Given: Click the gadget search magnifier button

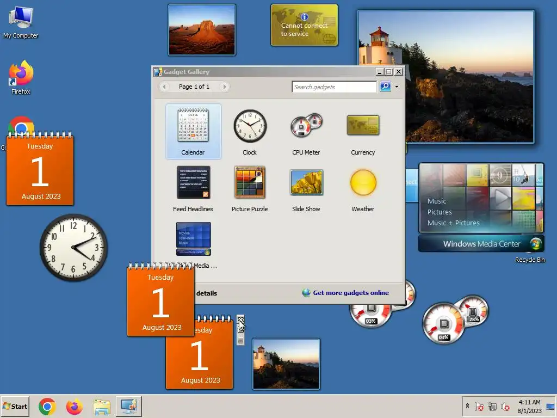Looking at the screenshot, I should [x=385, y=87].
